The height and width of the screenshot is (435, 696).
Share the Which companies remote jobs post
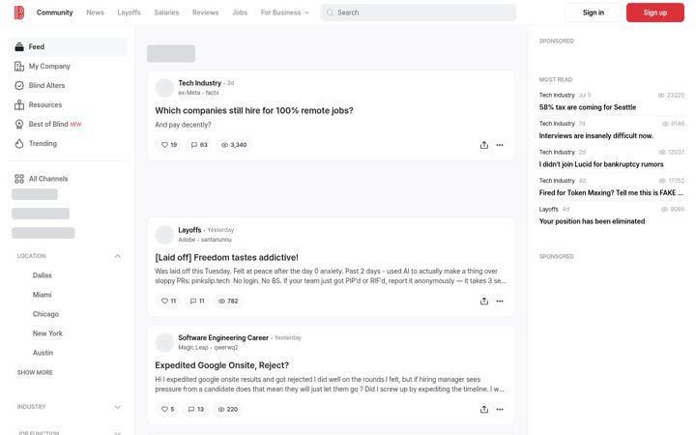[x=484, y=145]
